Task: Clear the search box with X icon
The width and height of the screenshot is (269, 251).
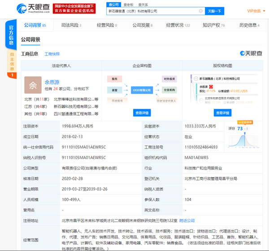Action: click(x=200, y=11)
